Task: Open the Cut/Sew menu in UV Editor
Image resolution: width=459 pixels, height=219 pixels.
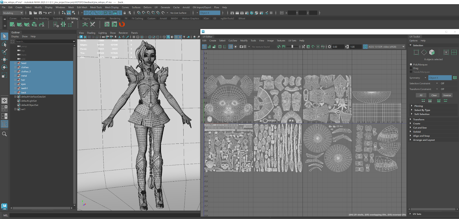Action: click(x=233, y=41)
